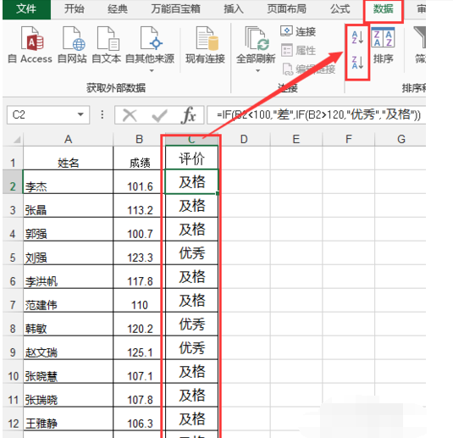The image size is (453, 438).
Task: Click the 及格 cell in row 10
Action: 191,372
